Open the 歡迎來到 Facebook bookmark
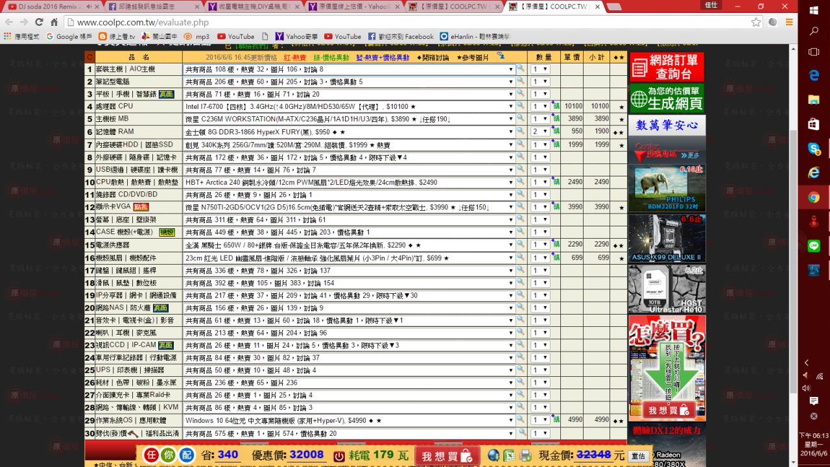This screenshot has height=467, width=830. point(401,36)
